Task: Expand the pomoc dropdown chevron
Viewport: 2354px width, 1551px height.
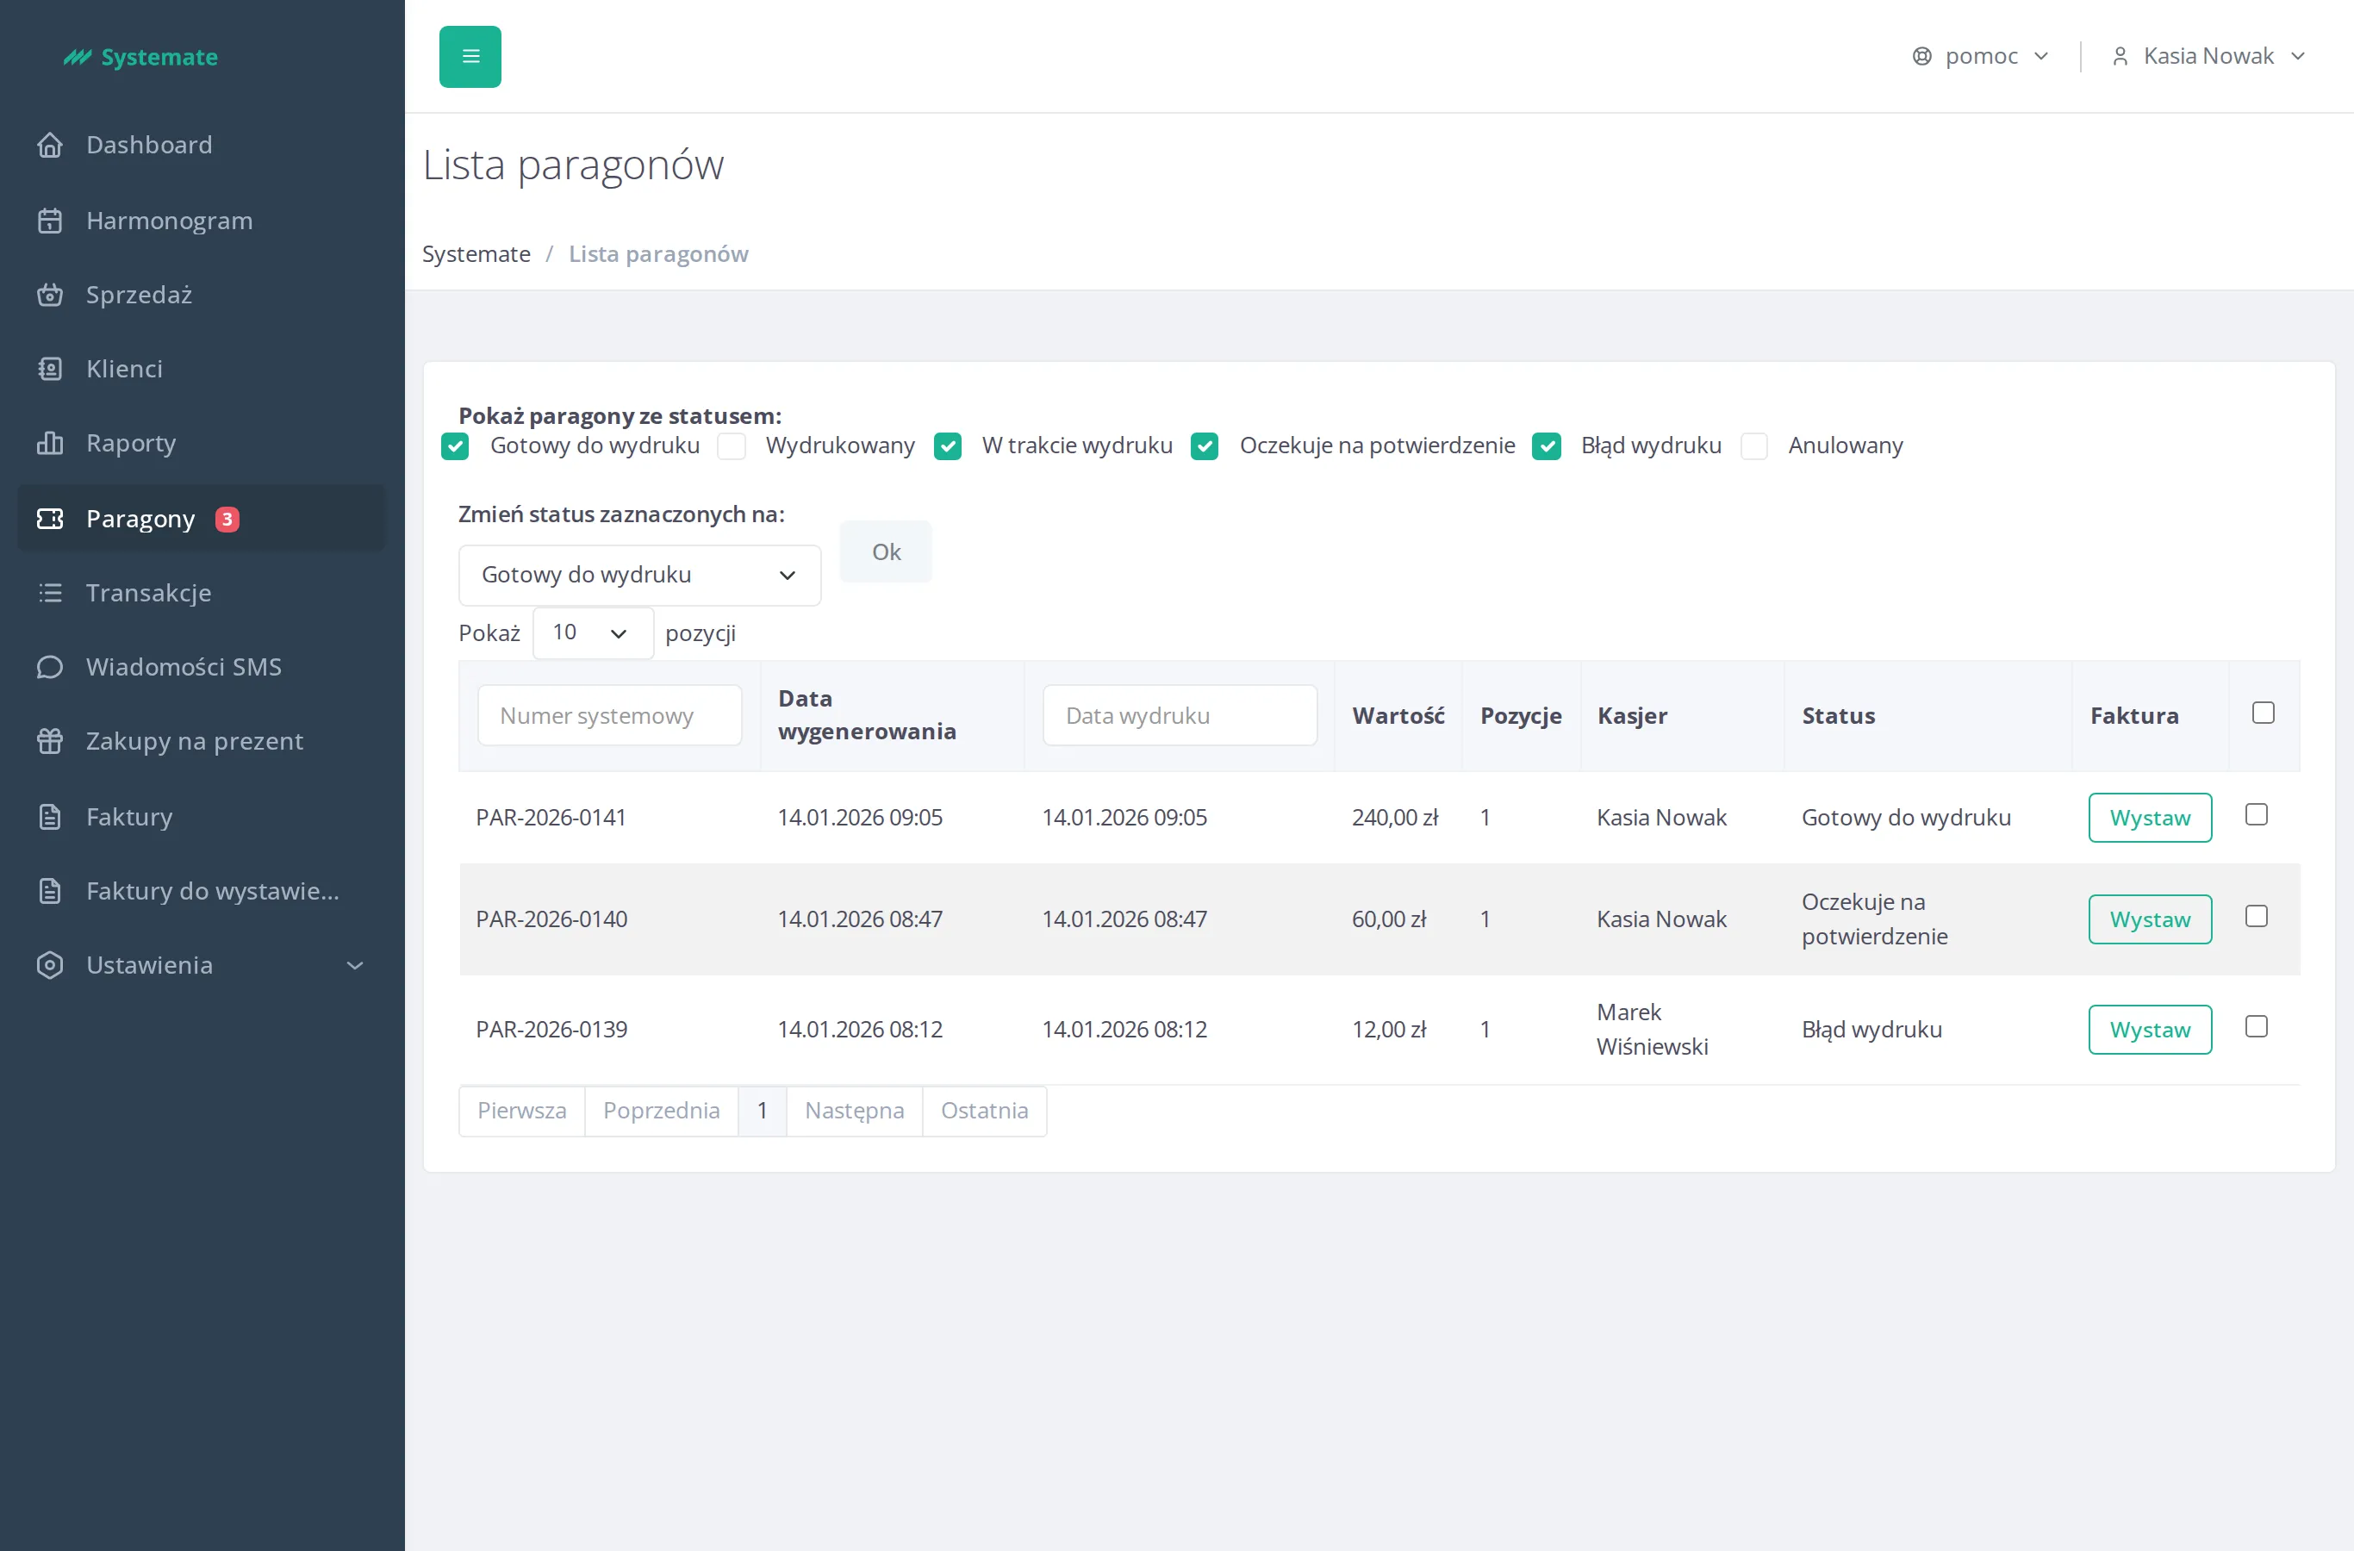Action: click(x=2040, y=56)
